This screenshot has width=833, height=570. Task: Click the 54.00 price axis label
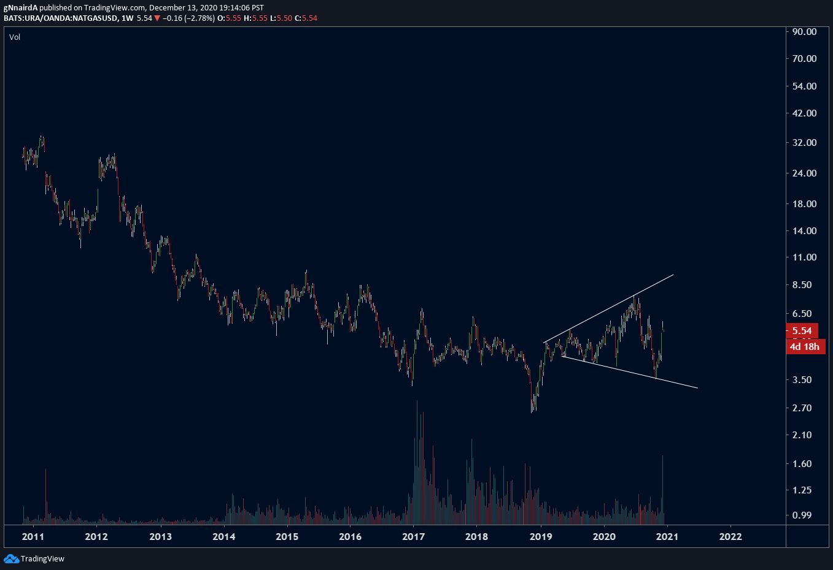[804, 86]
